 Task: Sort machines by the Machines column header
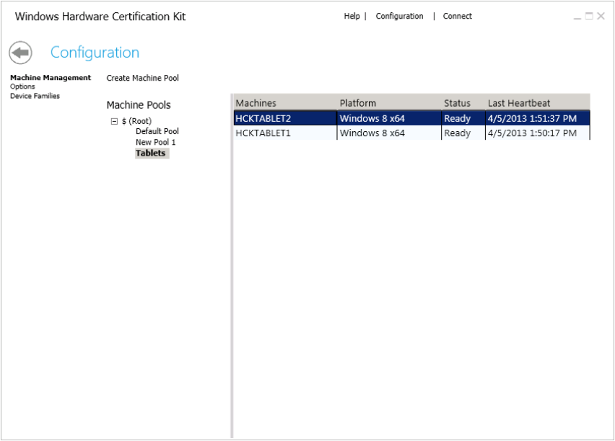click(256, 103)
